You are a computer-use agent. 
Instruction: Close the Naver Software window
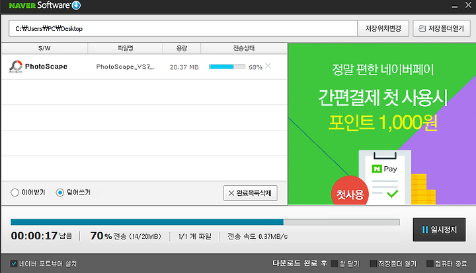tap(469, 5)
